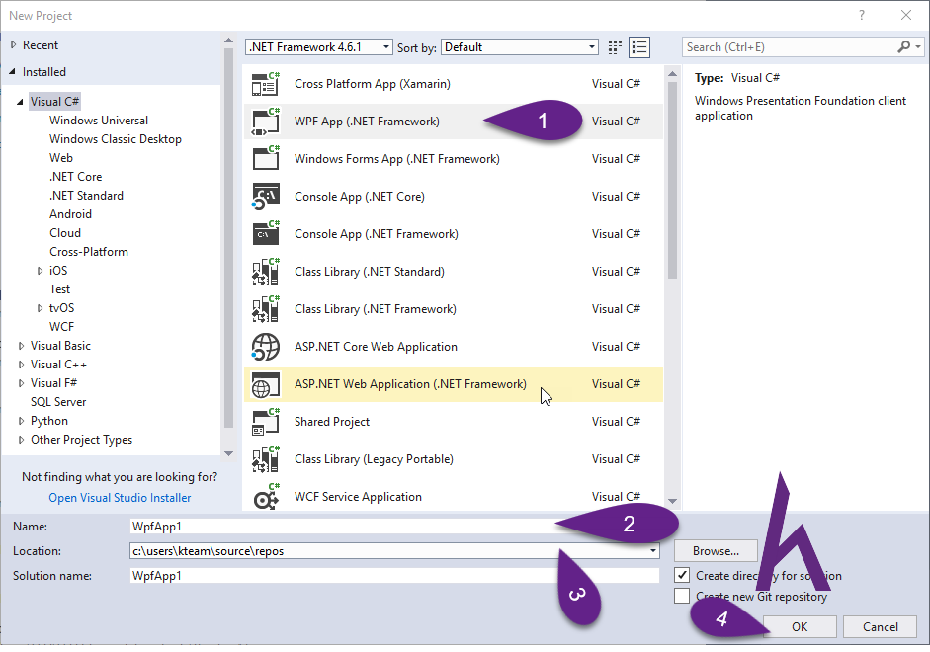930x652 pixels.
Task: Click the search magnifier icon
Action: tap(903, 46)
